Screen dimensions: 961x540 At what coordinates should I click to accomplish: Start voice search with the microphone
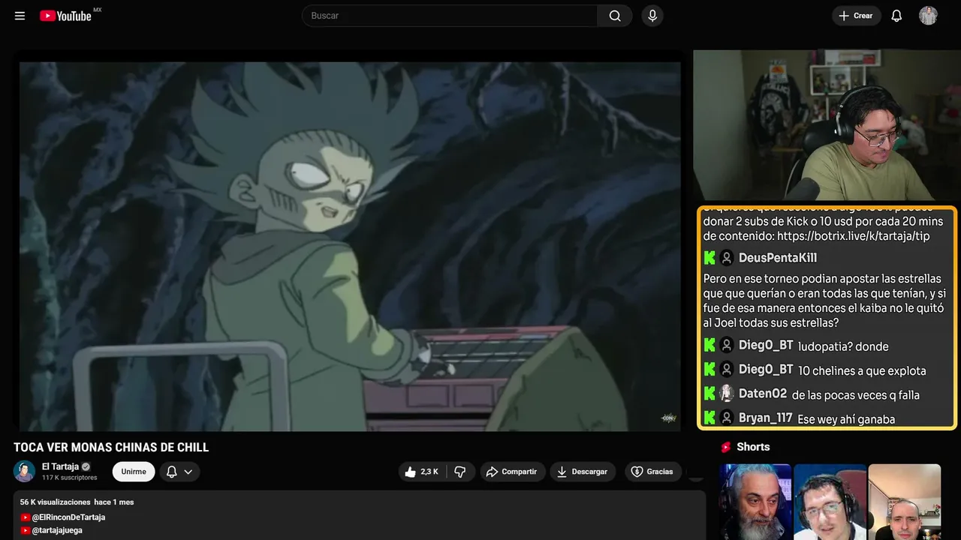pyautogui.click(x=652, y=16)
